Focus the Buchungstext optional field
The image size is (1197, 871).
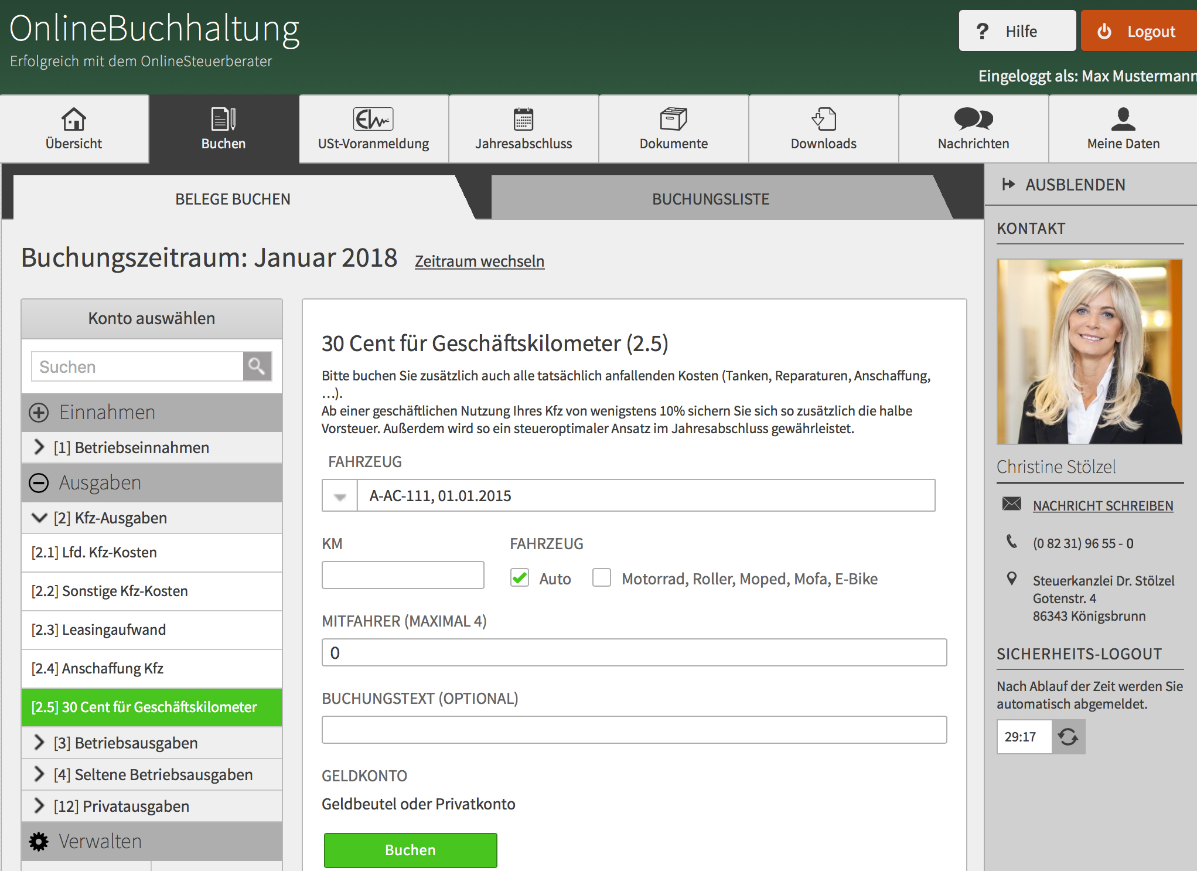[635, 730]
